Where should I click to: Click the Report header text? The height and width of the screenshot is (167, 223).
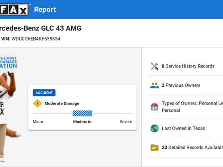pos(45,10)
